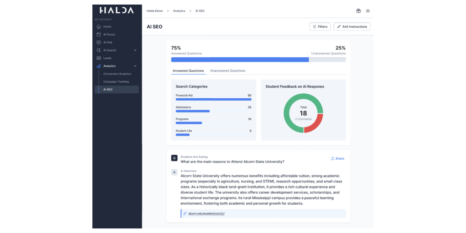Go to Campaign Tracking page

(x=116, y=81)
